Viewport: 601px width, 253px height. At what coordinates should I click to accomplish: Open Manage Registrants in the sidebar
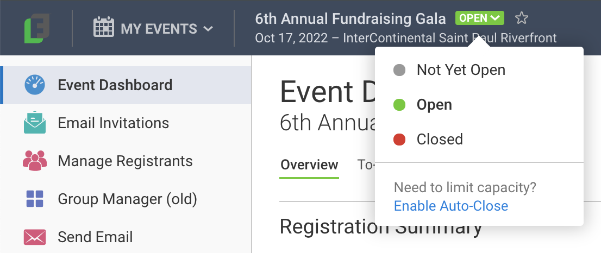coord(125,161)
